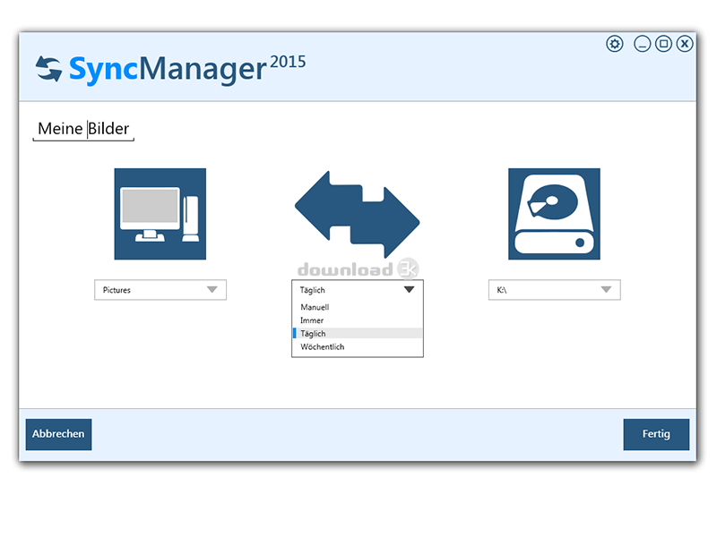Click into the Meine Bilder name field
The height and width of the screenshot is (537, 717).
[x=83, y=129]
